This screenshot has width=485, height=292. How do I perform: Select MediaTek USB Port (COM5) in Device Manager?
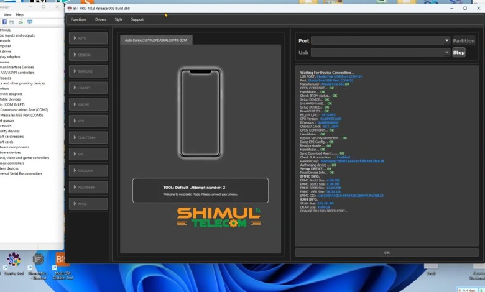tap(22, 116)
